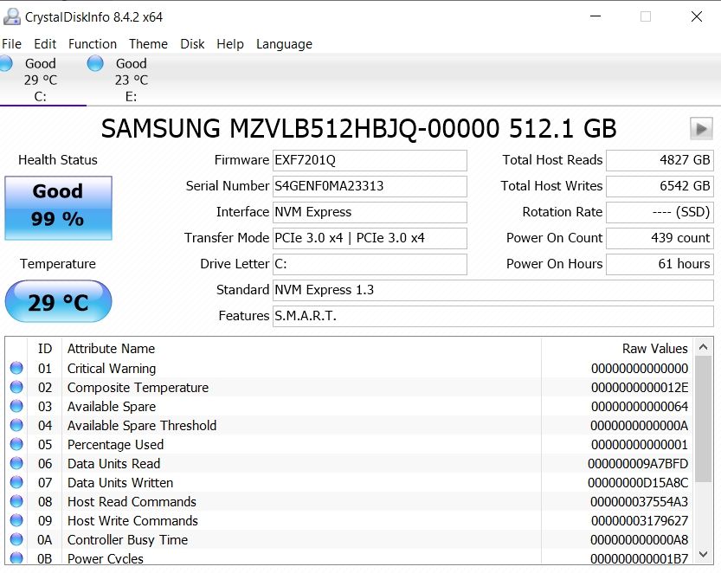Image resolution: width=721 pixels, height=573 pixels.
Task: Select the 'Host Read Commands' attribute name
Action: pos(132,502)
